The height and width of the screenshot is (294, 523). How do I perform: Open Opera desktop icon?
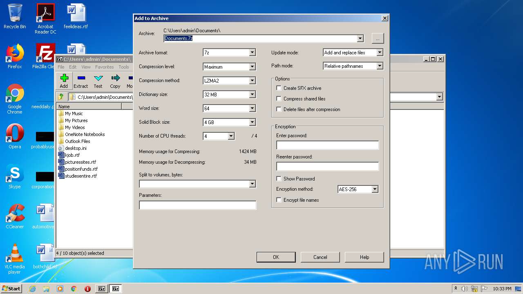(15, 136)
